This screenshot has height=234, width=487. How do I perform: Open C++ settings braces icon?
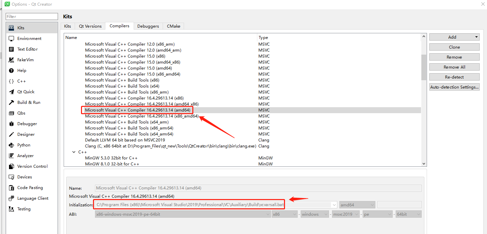[11, 81]
